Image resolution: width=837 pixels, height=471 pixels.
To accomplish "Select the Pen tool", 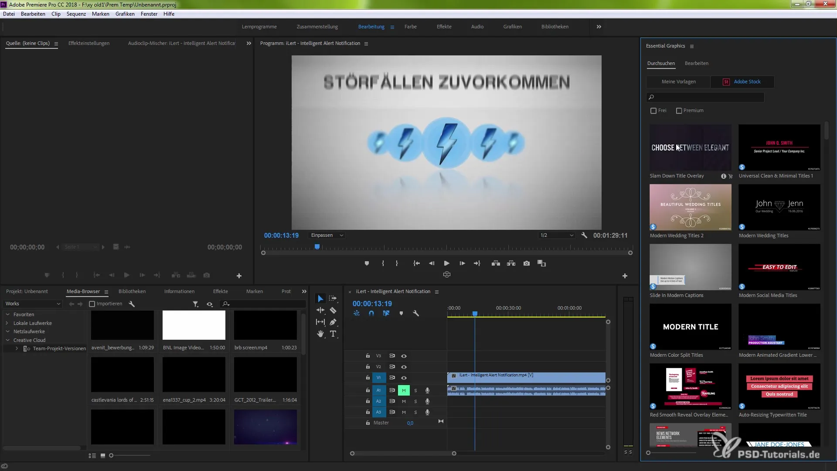I will pyautogui.click(x=333, y=322).
